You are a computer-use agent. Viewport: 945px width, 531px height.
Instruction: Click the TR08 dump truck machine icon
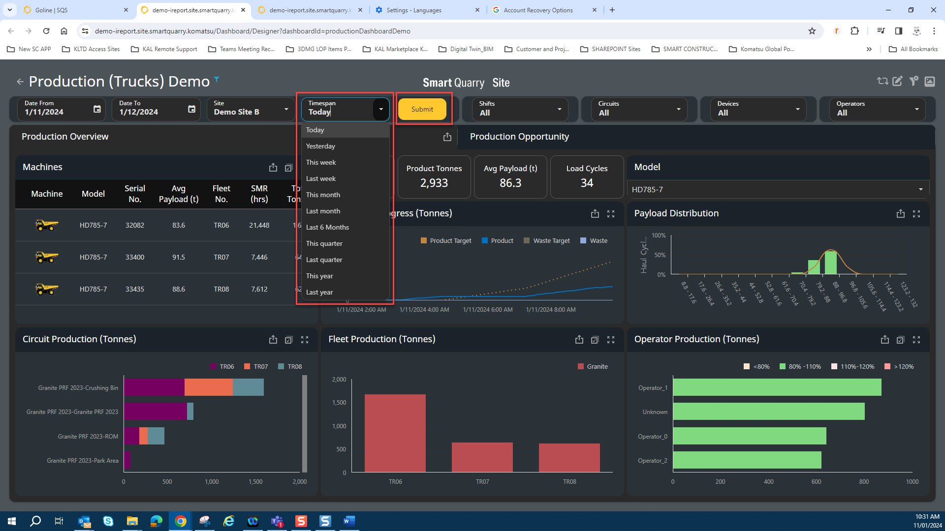click(47, 289)
